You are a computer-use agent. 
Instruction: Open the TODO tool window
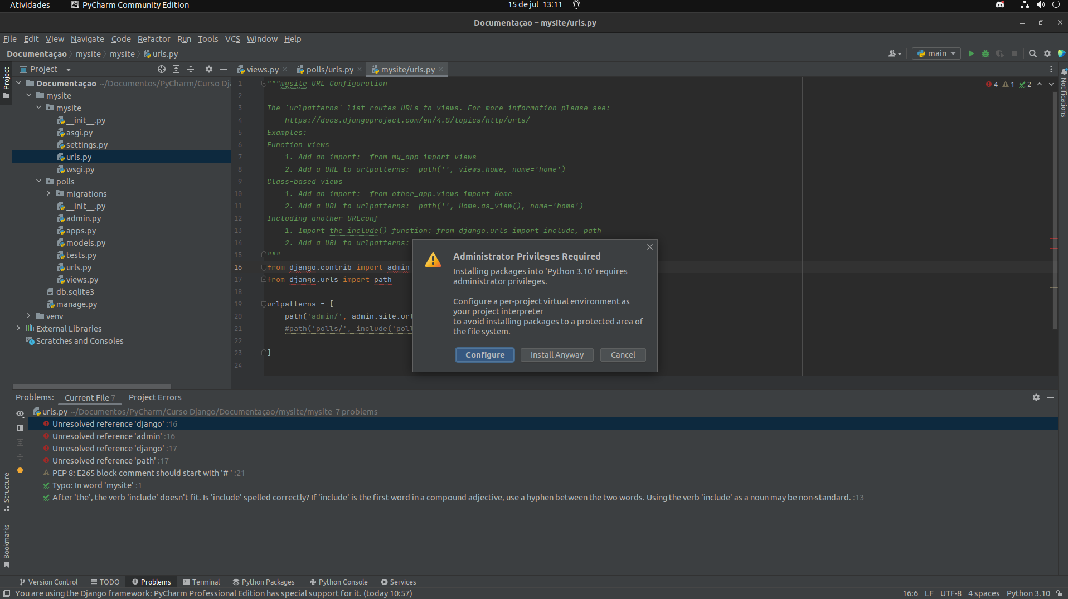tap(105, 582)
